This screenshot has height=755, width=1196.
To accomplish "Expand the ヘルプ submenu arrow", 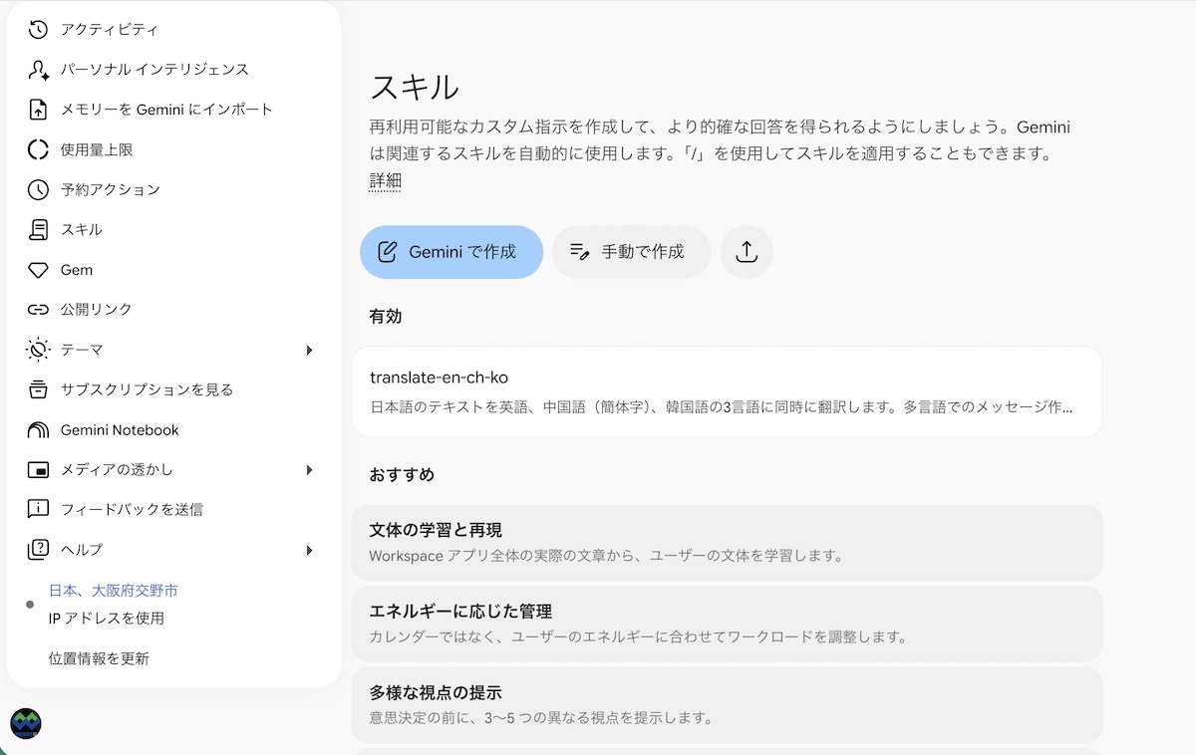I will tap(309, 550).
